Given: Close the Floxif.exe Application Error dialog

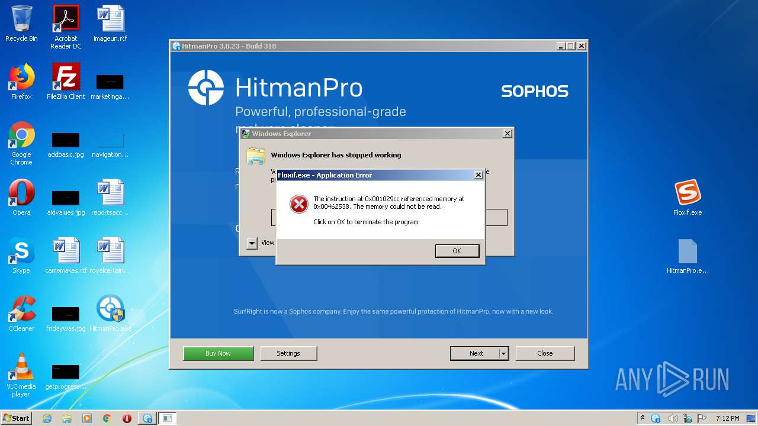Looking at the screenshot, I should pyautogui.click(x=478, y=175).
